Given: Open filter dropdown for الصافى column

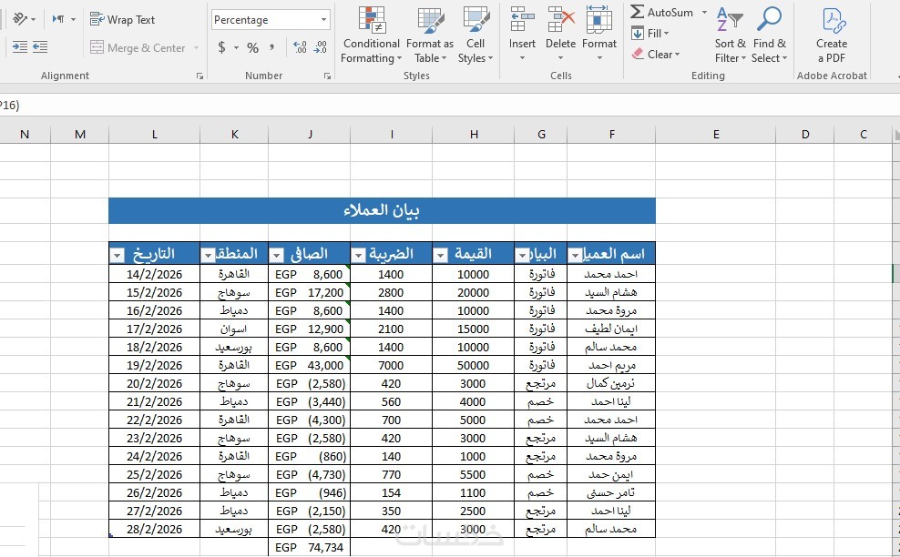Looking at the screenshot, I should 277,255.
